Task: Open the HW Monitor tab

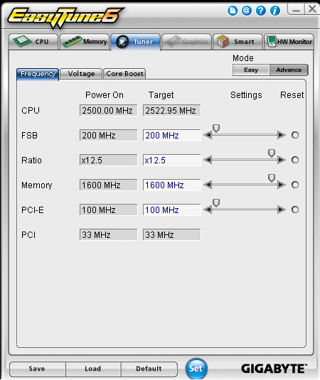Action: (289, 42)
